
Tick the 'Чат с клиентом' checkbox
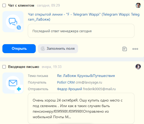click(4, 6)
